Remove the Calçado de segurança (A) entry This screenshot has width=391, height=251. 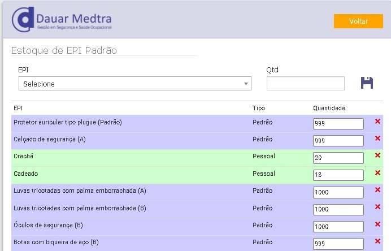pyautogui.click(x=377, y=139)
